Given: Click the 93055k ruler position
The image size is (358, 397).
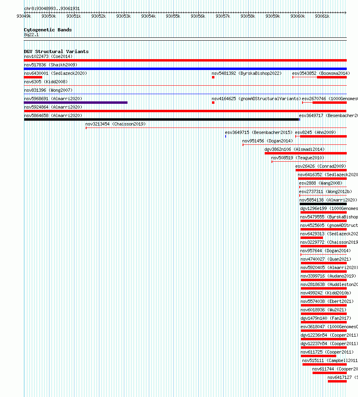Looking at the screenshot, I should click(x=173, y=16).
